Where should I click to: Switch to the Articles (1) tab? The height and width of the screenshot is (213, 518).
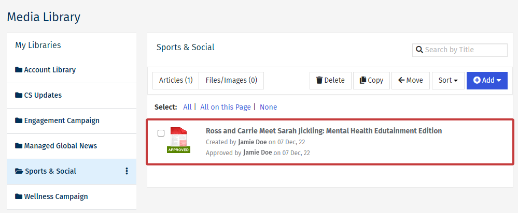pyautogui.click(x=176, y=80)
